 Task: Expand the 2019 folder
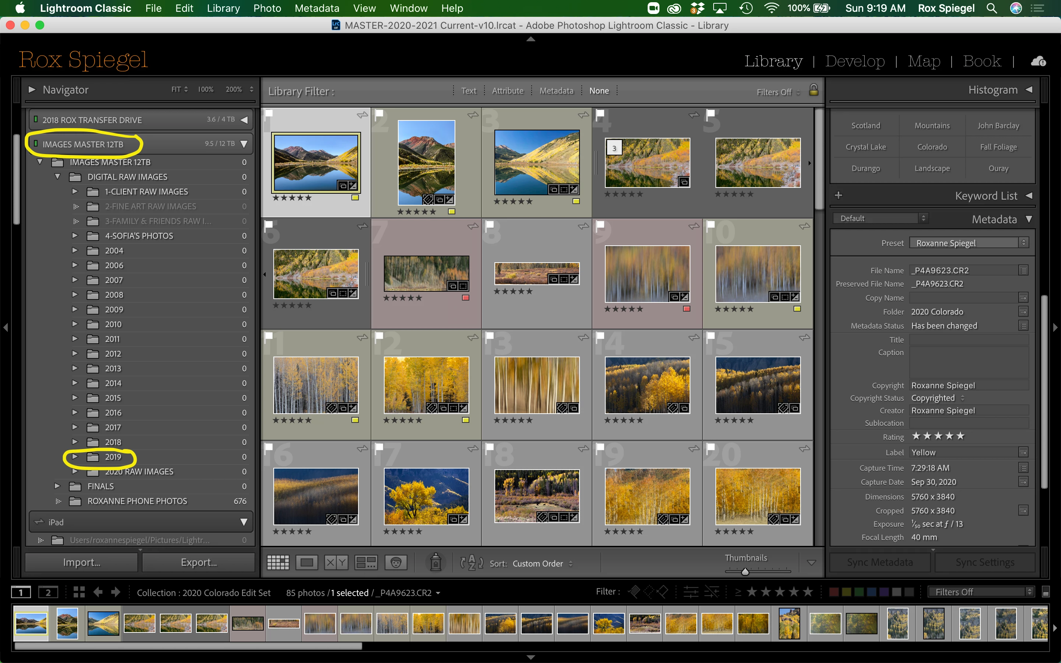coord(75,456)
